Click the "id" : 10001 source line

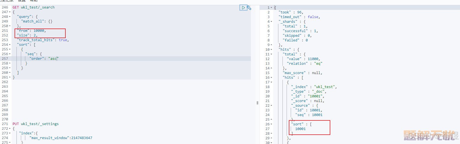309,110
